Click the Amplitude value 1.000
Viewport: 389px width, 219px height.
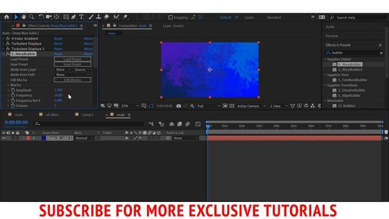58,90
